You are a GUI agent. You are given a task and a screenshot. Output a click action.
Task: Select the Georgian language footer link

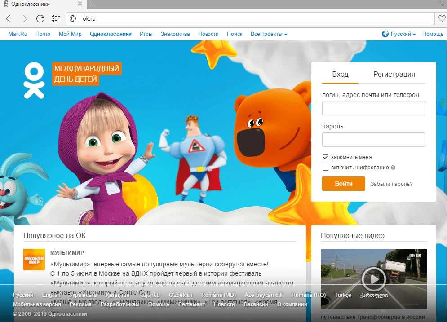pyautogui.click(x=374, y=295)
